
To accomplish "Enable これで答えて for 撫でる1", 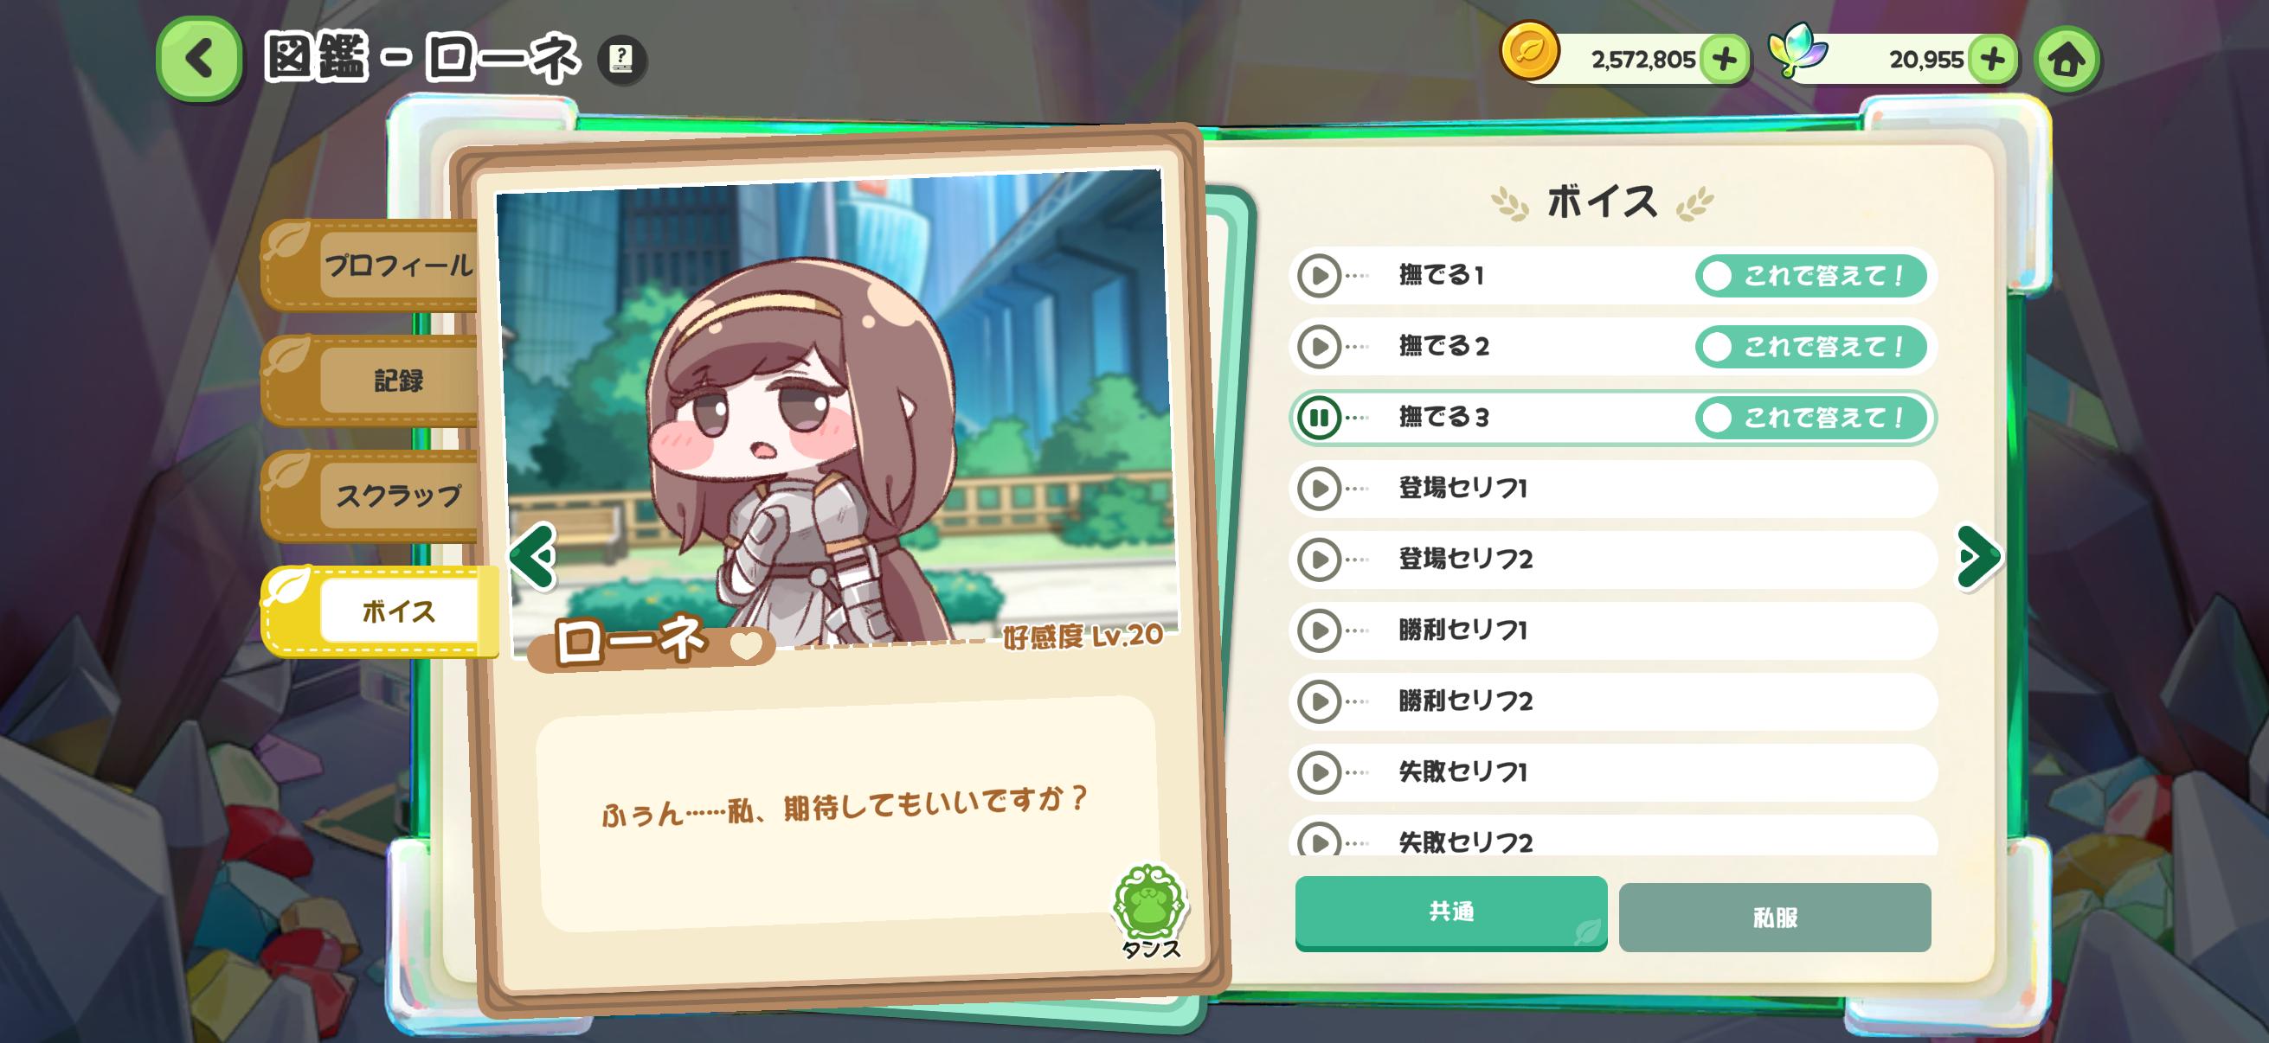I will [1810, 276].
